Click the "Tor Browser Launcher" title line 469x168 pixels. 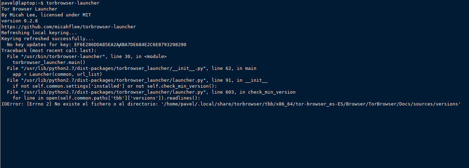coord(29,9)
